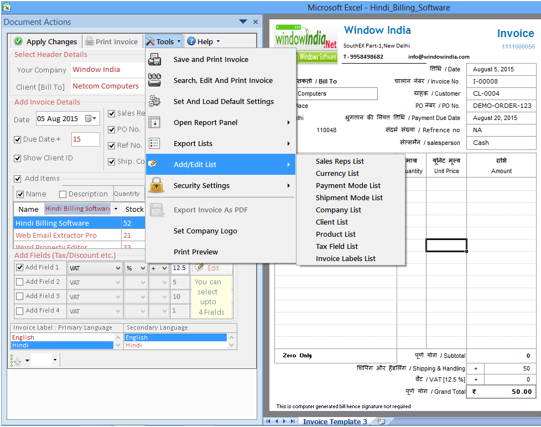541x427 pixels.
Task: Click the Security Settings padlock icon
Action: (157, 185)
